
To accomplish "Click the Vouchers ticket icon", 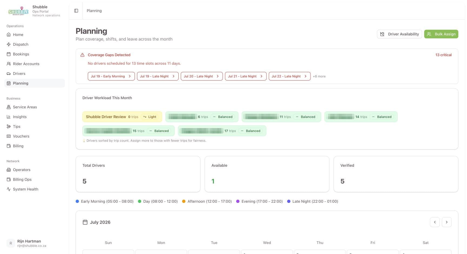I will point(9,136).
